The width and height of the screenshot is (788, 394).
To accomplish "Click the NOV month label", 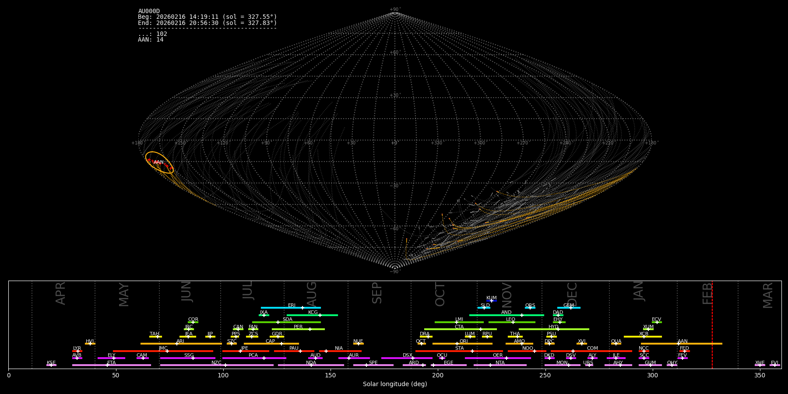I will coord(507,295).
